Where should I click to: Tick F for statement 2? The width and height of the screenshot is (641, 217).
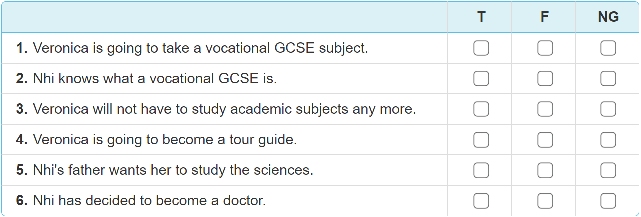(x=545, y=79)
